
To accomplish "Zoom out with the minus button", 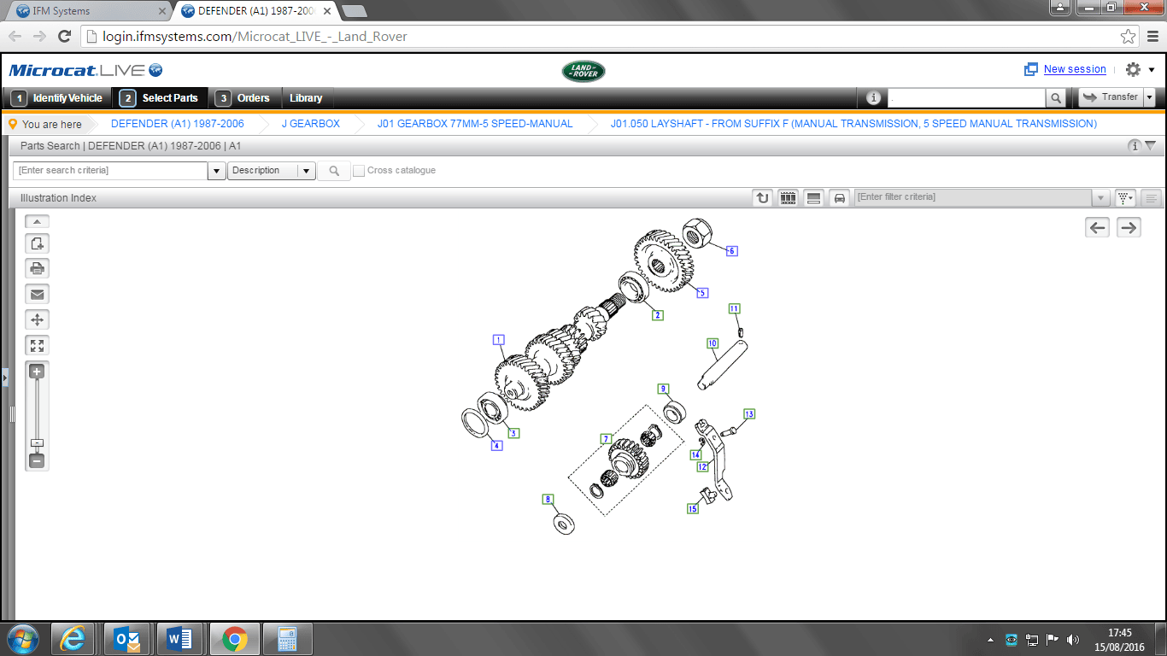I will (x=37, y=461).
